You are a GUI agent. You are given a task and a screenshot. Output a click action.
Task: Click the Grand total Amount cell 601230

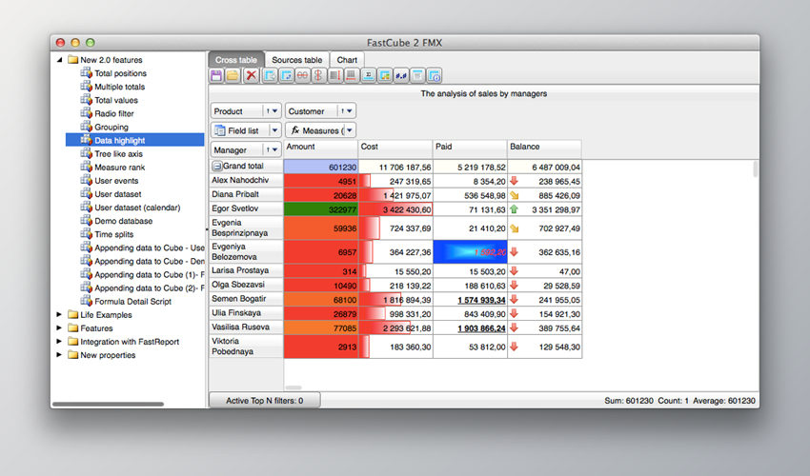pos(321,167)
